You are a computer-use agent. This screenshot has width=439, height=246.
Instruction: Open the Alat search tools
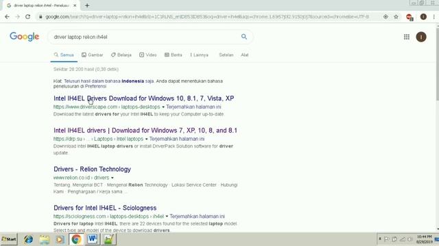point(245,55)
